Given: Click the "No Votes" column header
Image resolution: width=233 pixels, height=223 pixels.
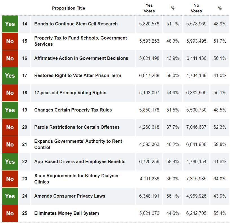Looking at the screenshot, I should (196, 8).
